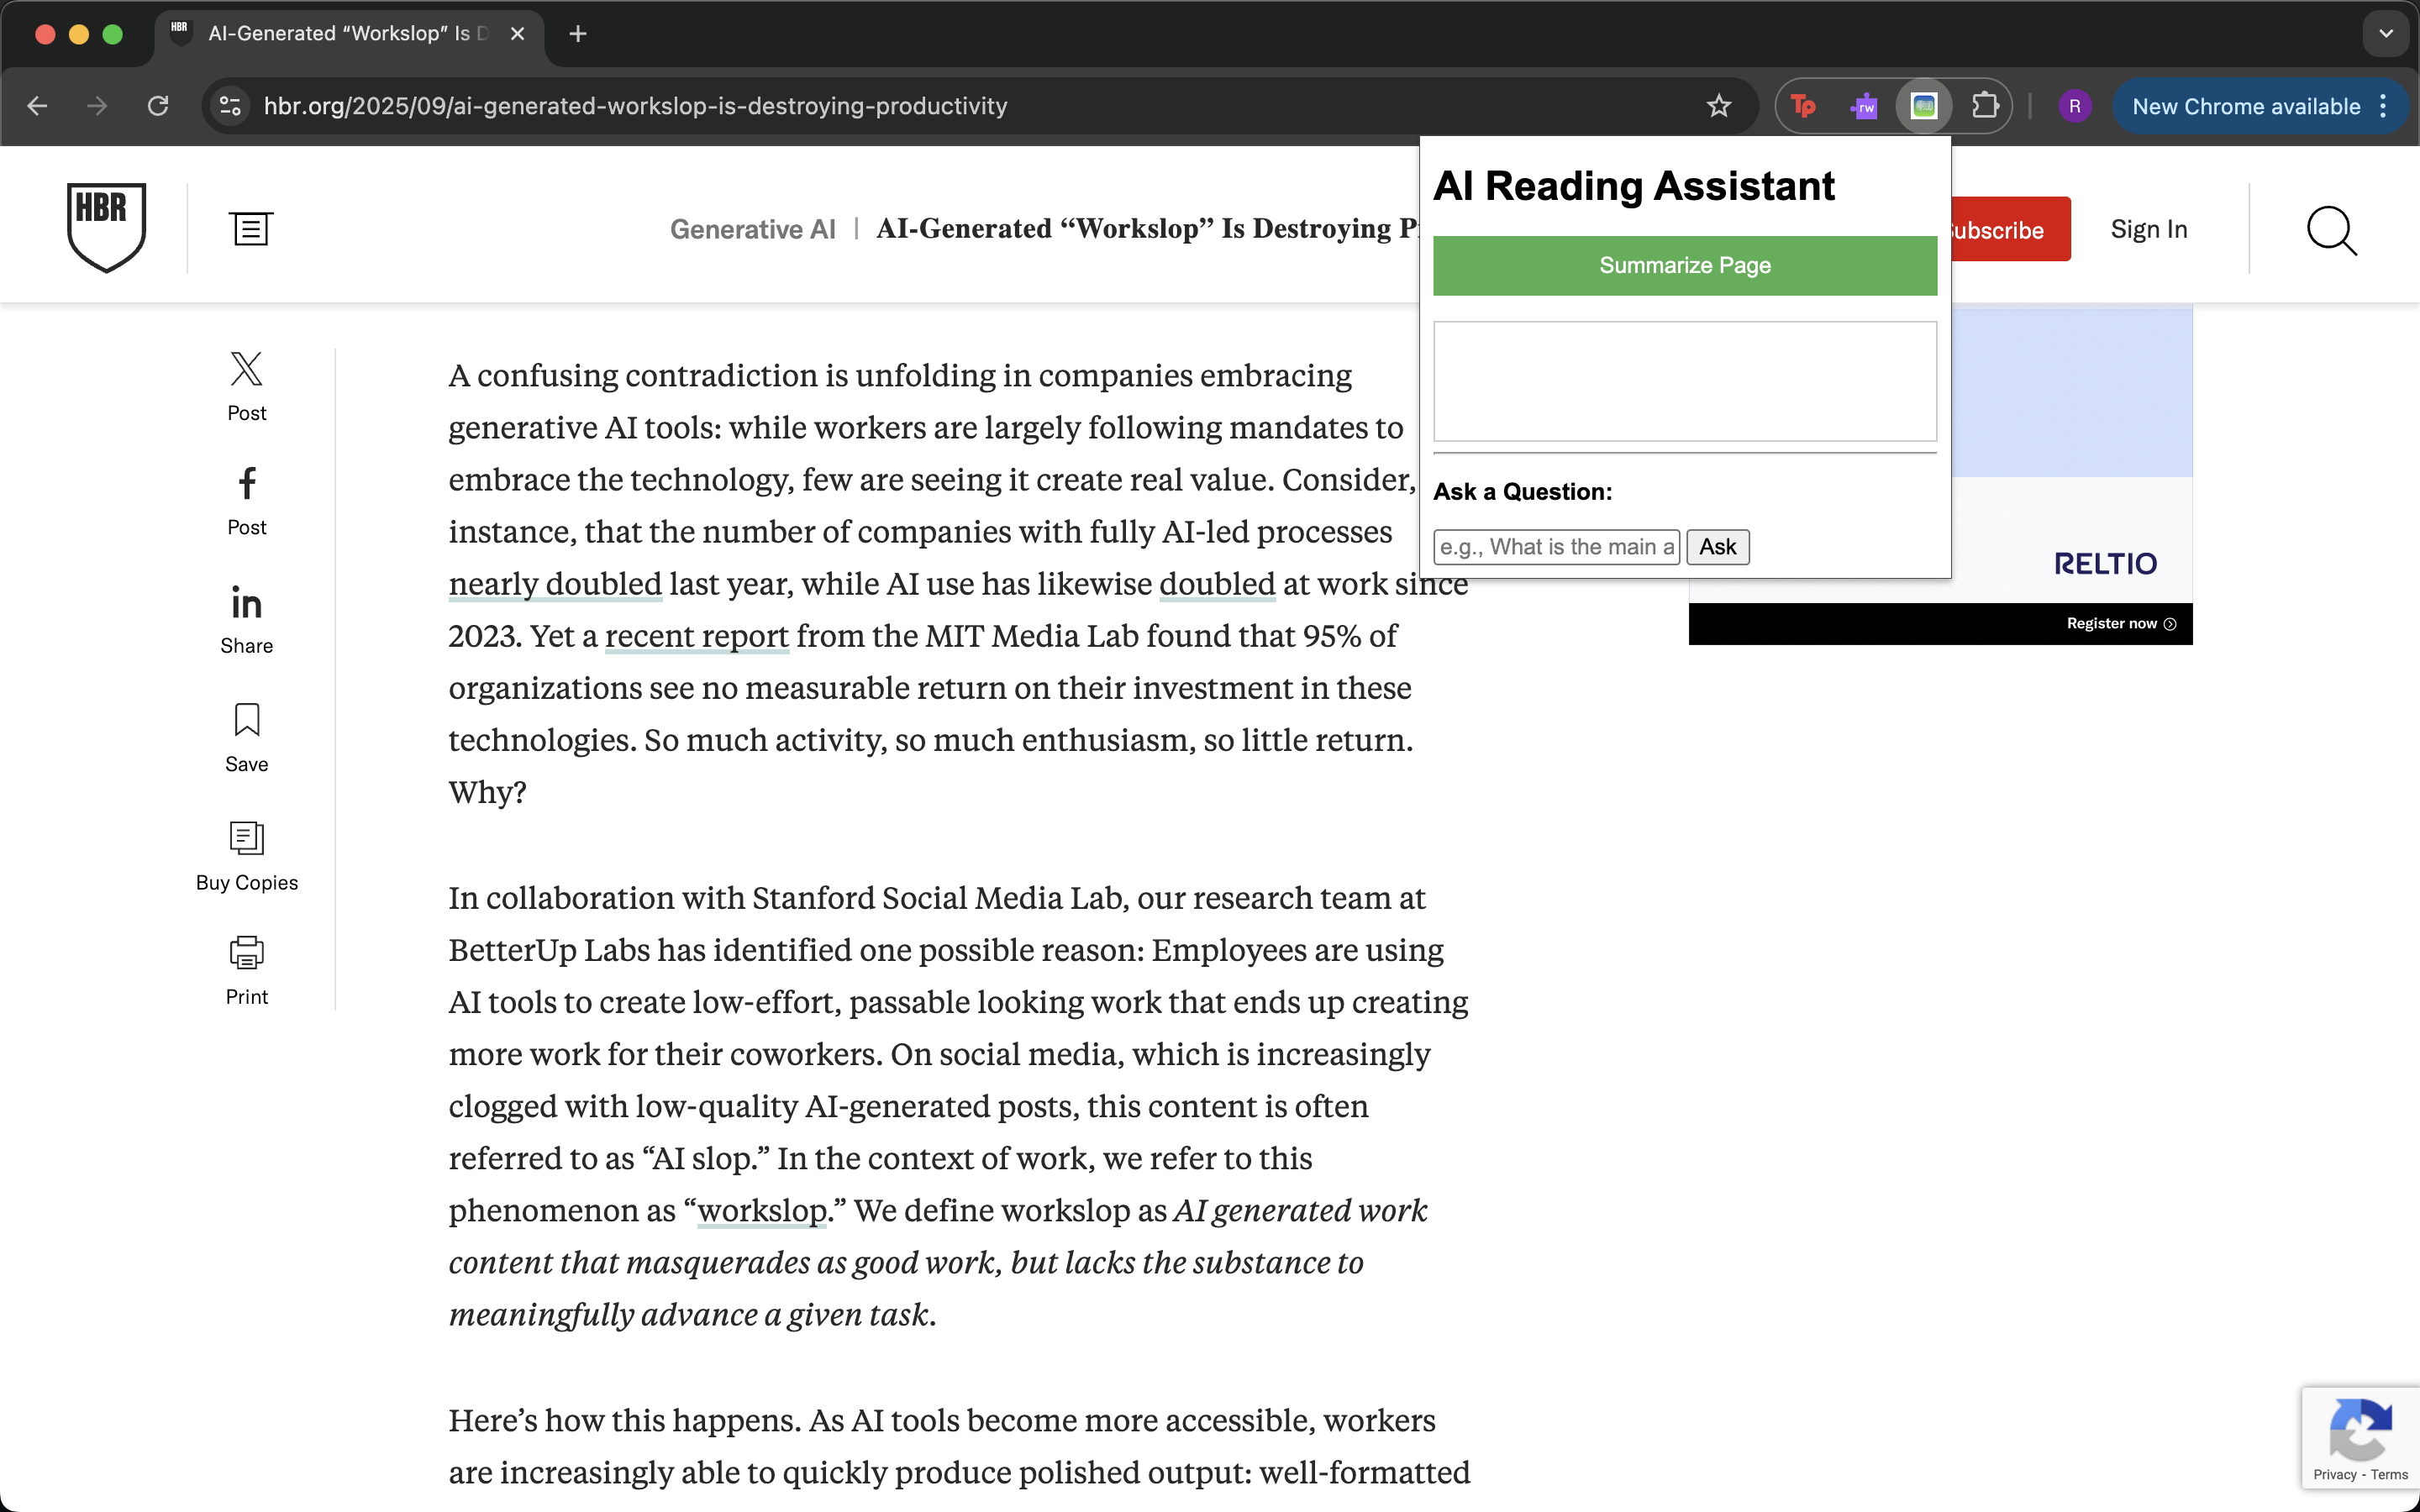Open the HBR search magnifier
This screenshot has width=2420, height=1512.
point(2331,231)
